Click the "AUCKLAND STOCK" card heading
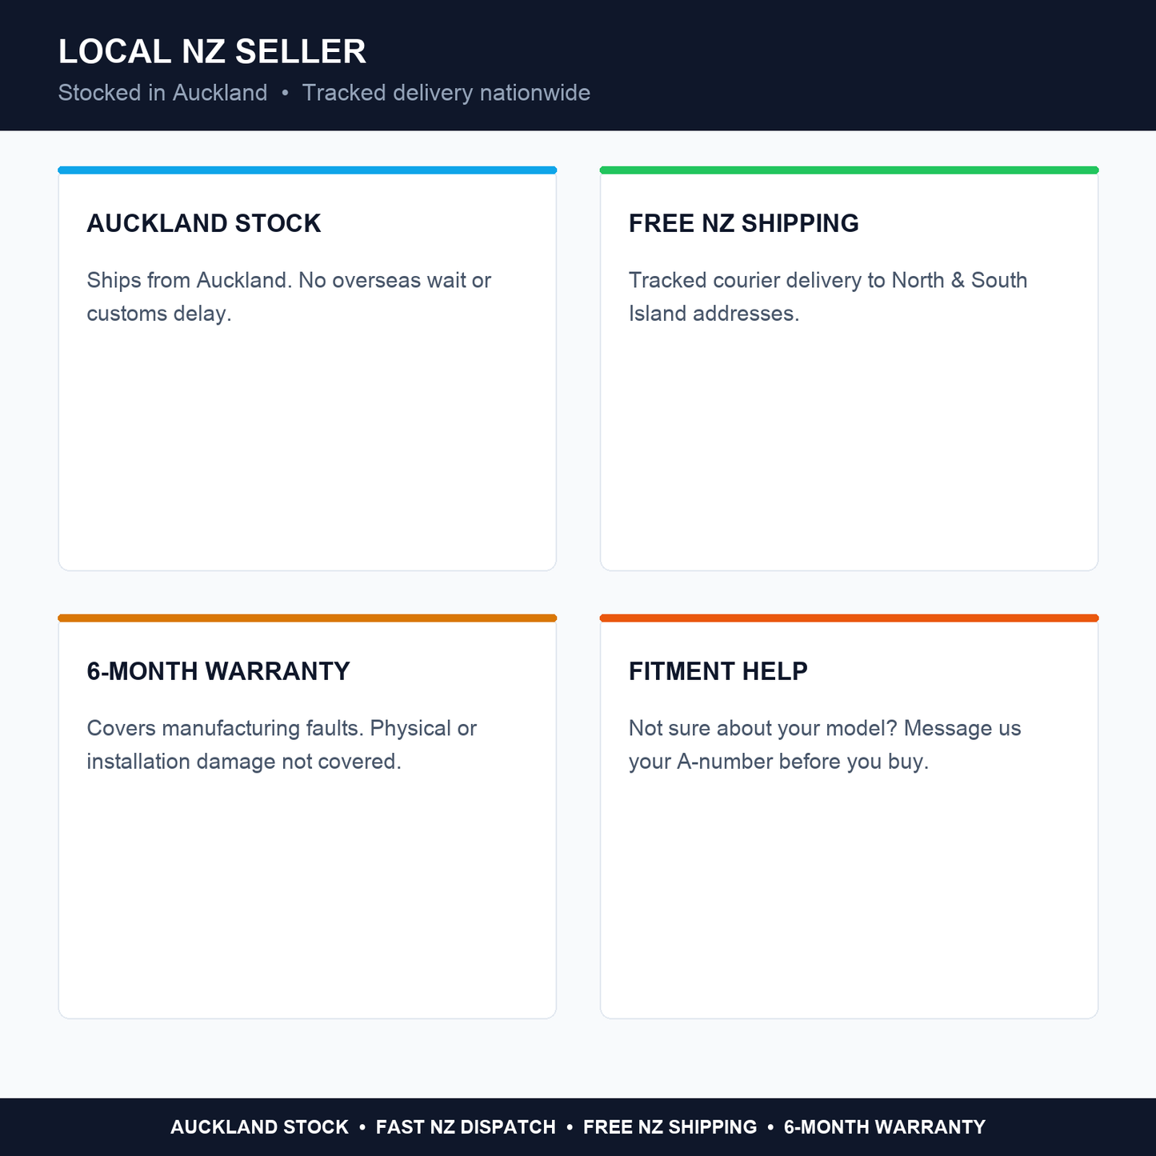 point(204,223)
